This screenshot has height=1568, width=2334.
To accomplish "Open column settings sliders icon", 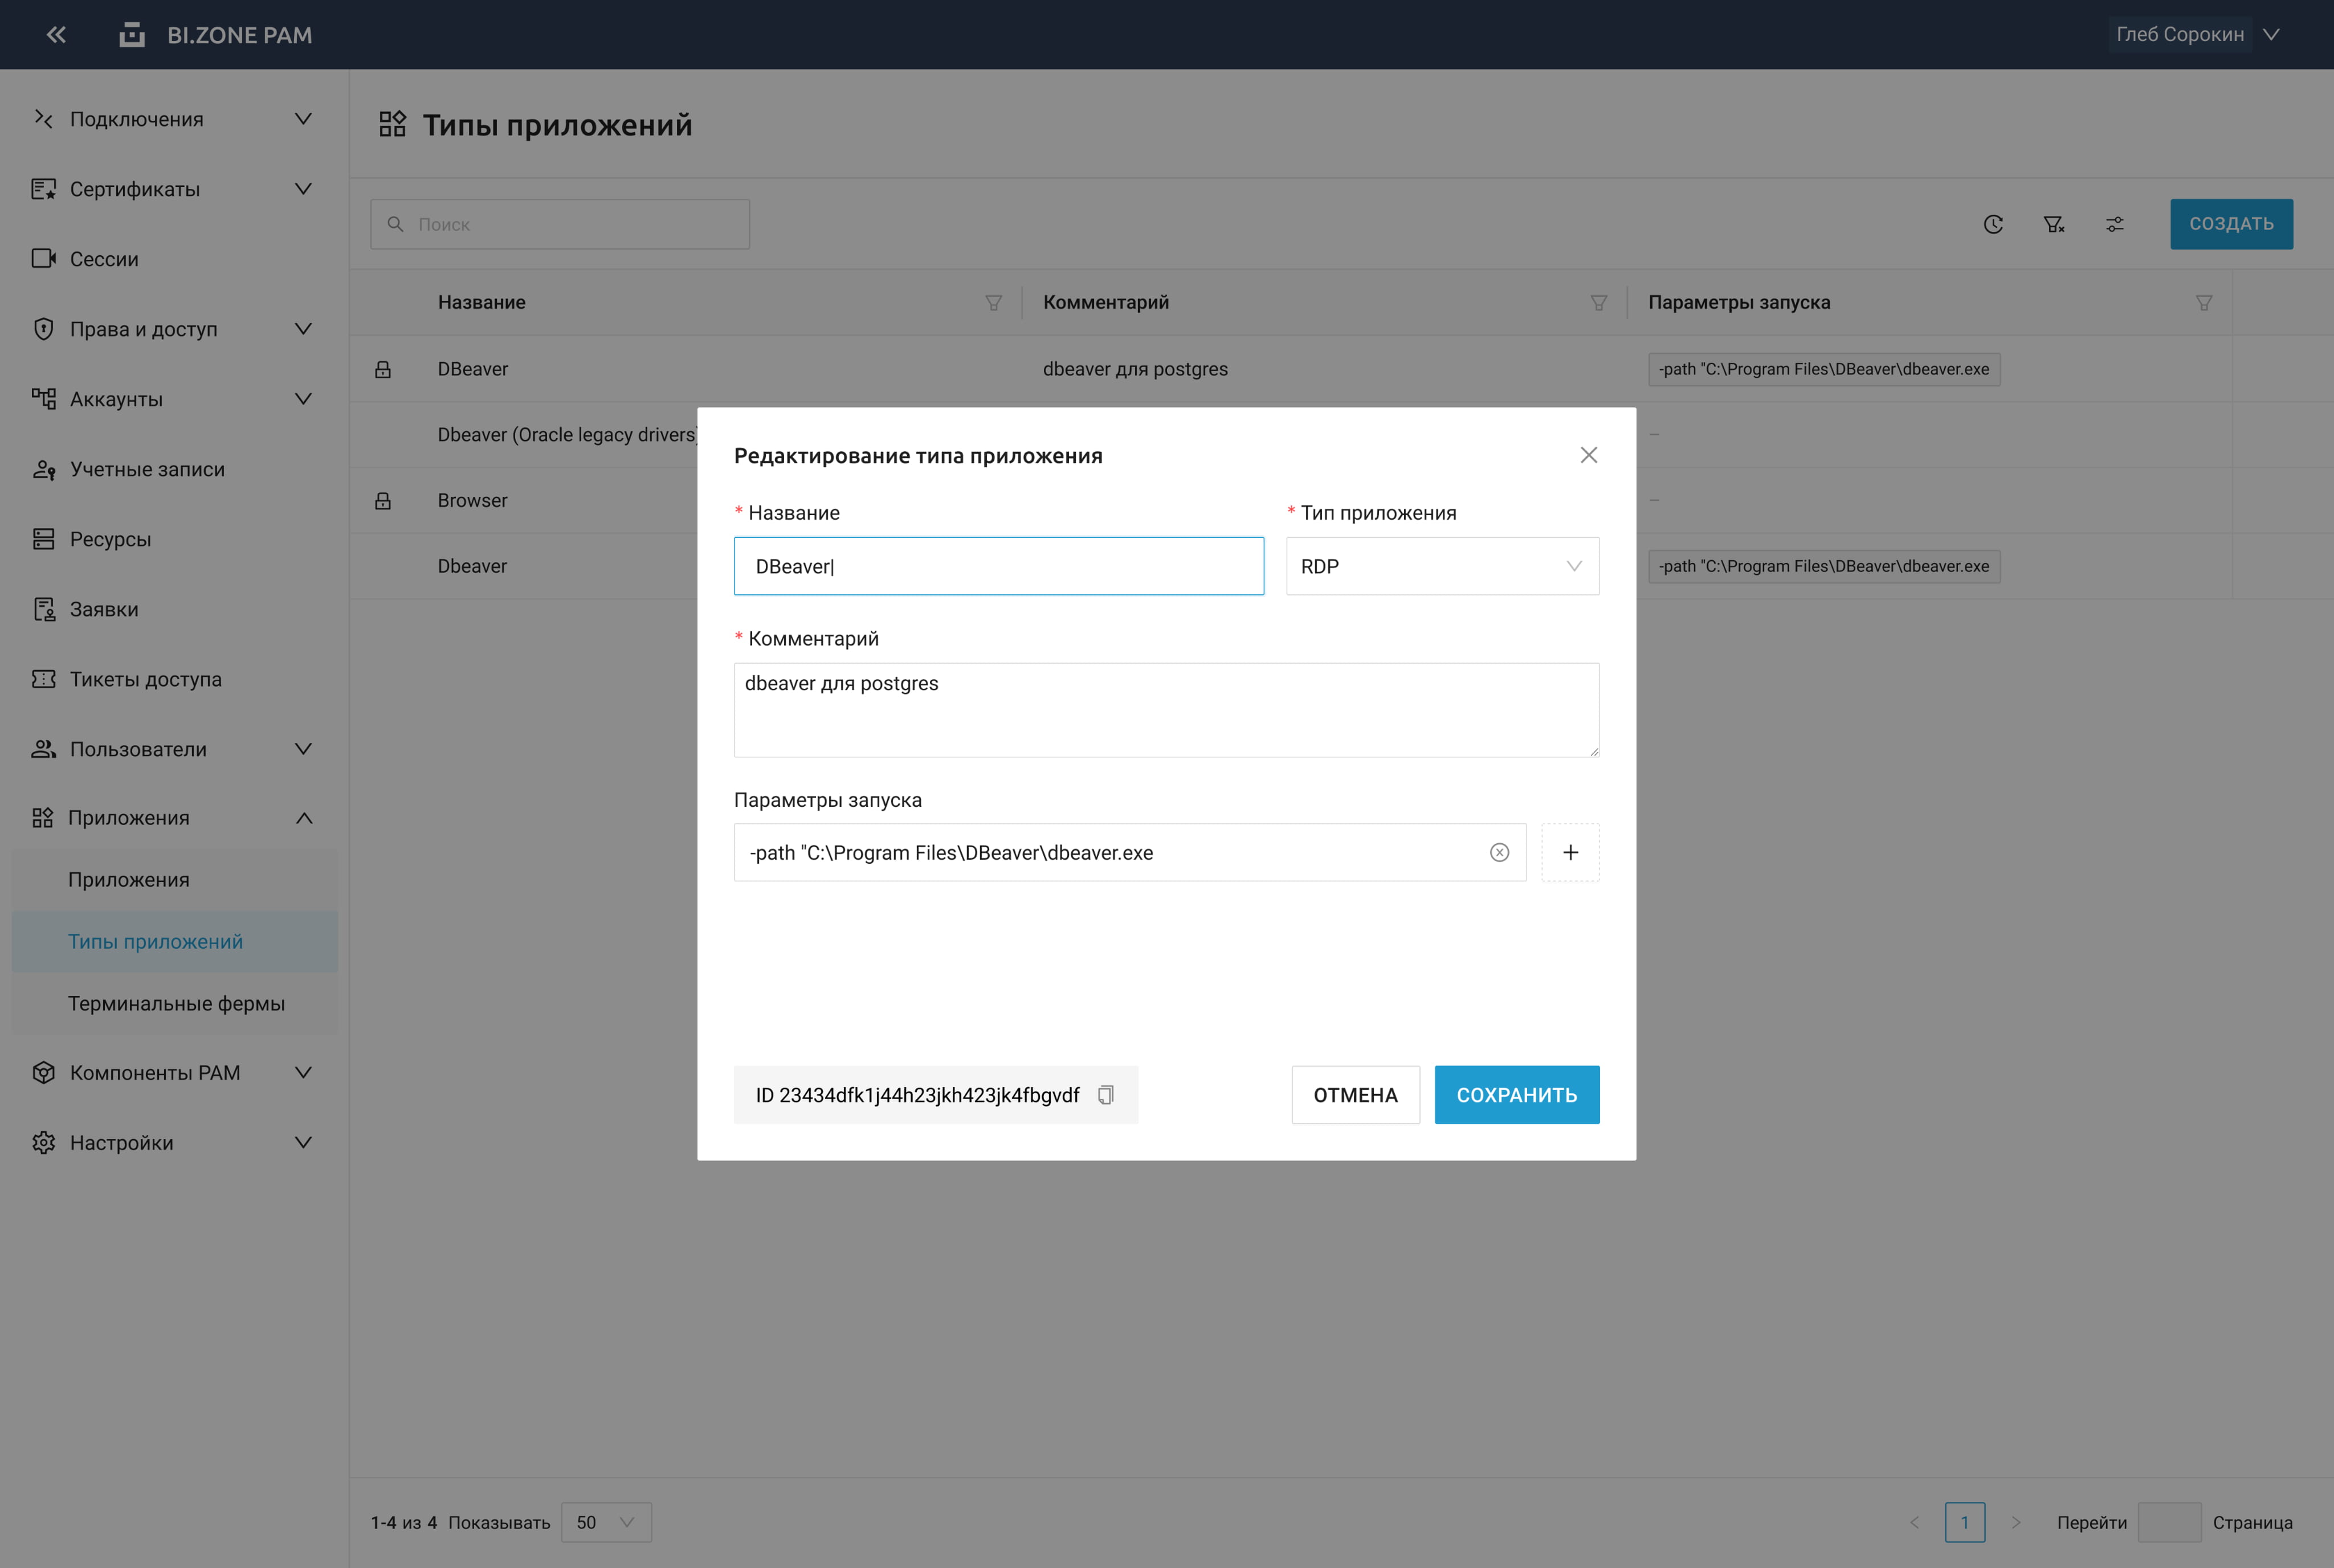I will (2114, 224).
